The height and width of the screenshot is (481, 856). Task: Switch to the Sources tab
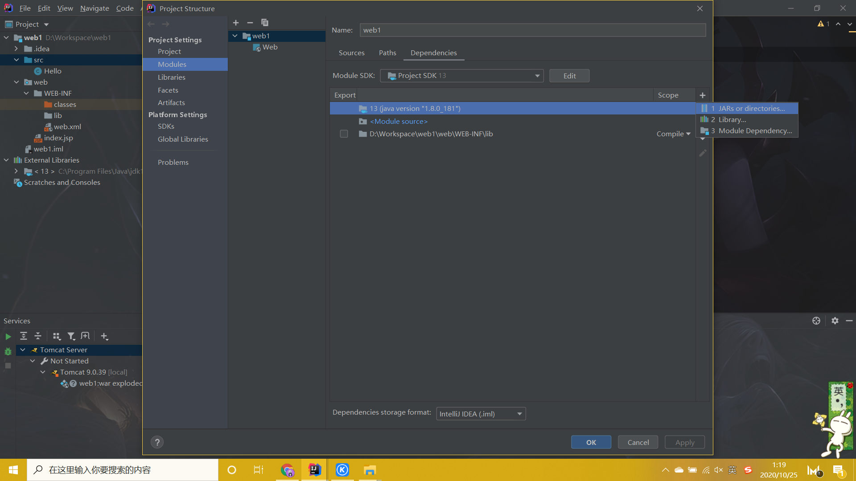tap(351, 53)
